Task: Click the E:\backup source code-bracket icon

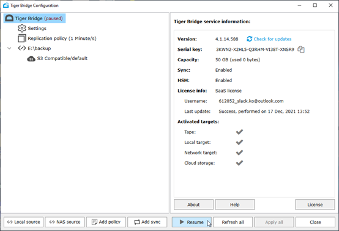Action: coord(22,48)
